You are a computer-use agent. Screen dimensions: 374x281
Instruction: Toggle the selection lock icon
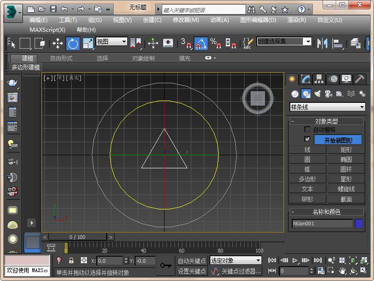pos(71,260)
